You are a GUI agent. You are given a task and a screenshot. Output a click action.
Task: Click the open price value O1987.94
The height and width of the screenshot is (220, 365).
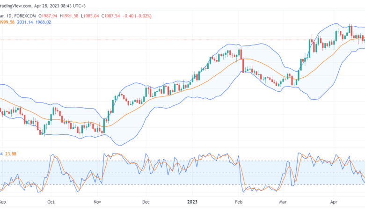[48, 16]
